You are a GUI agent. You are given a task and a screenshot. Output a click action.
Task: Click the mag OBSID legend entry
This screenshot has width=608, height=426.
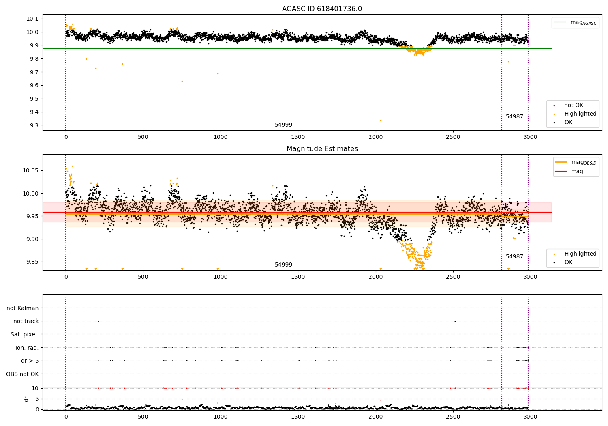coord(576,162)
